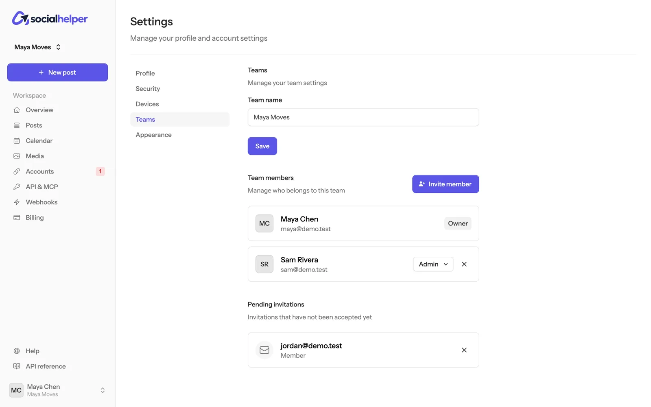Click the Owner role badge

(x=458, y=223)
